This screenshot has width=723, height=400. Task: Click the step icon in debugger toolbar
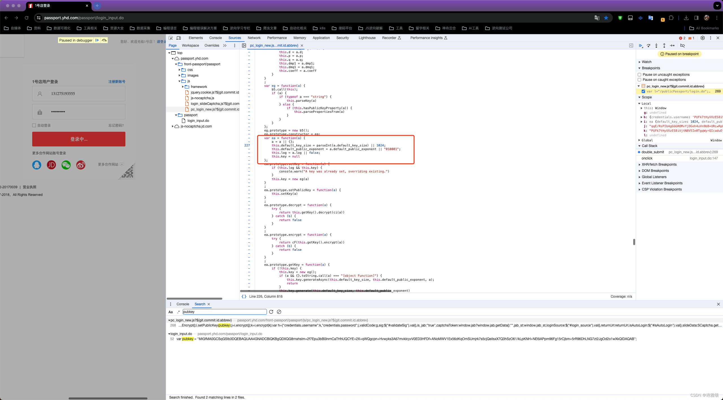(x=672, y=46)
